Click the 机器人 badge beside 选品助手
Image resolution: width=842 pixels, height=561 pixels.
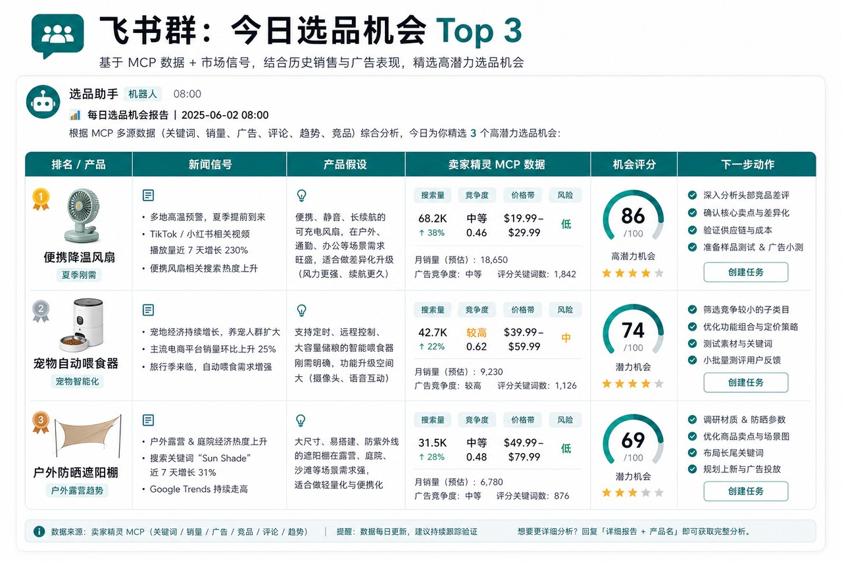[x=143, y=94]
